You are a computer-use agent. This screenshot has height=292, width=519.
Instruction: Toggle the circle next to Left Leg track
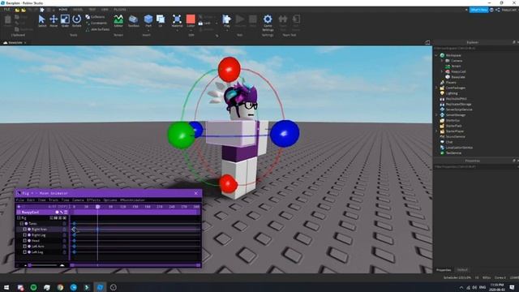(x=29, y=252)
